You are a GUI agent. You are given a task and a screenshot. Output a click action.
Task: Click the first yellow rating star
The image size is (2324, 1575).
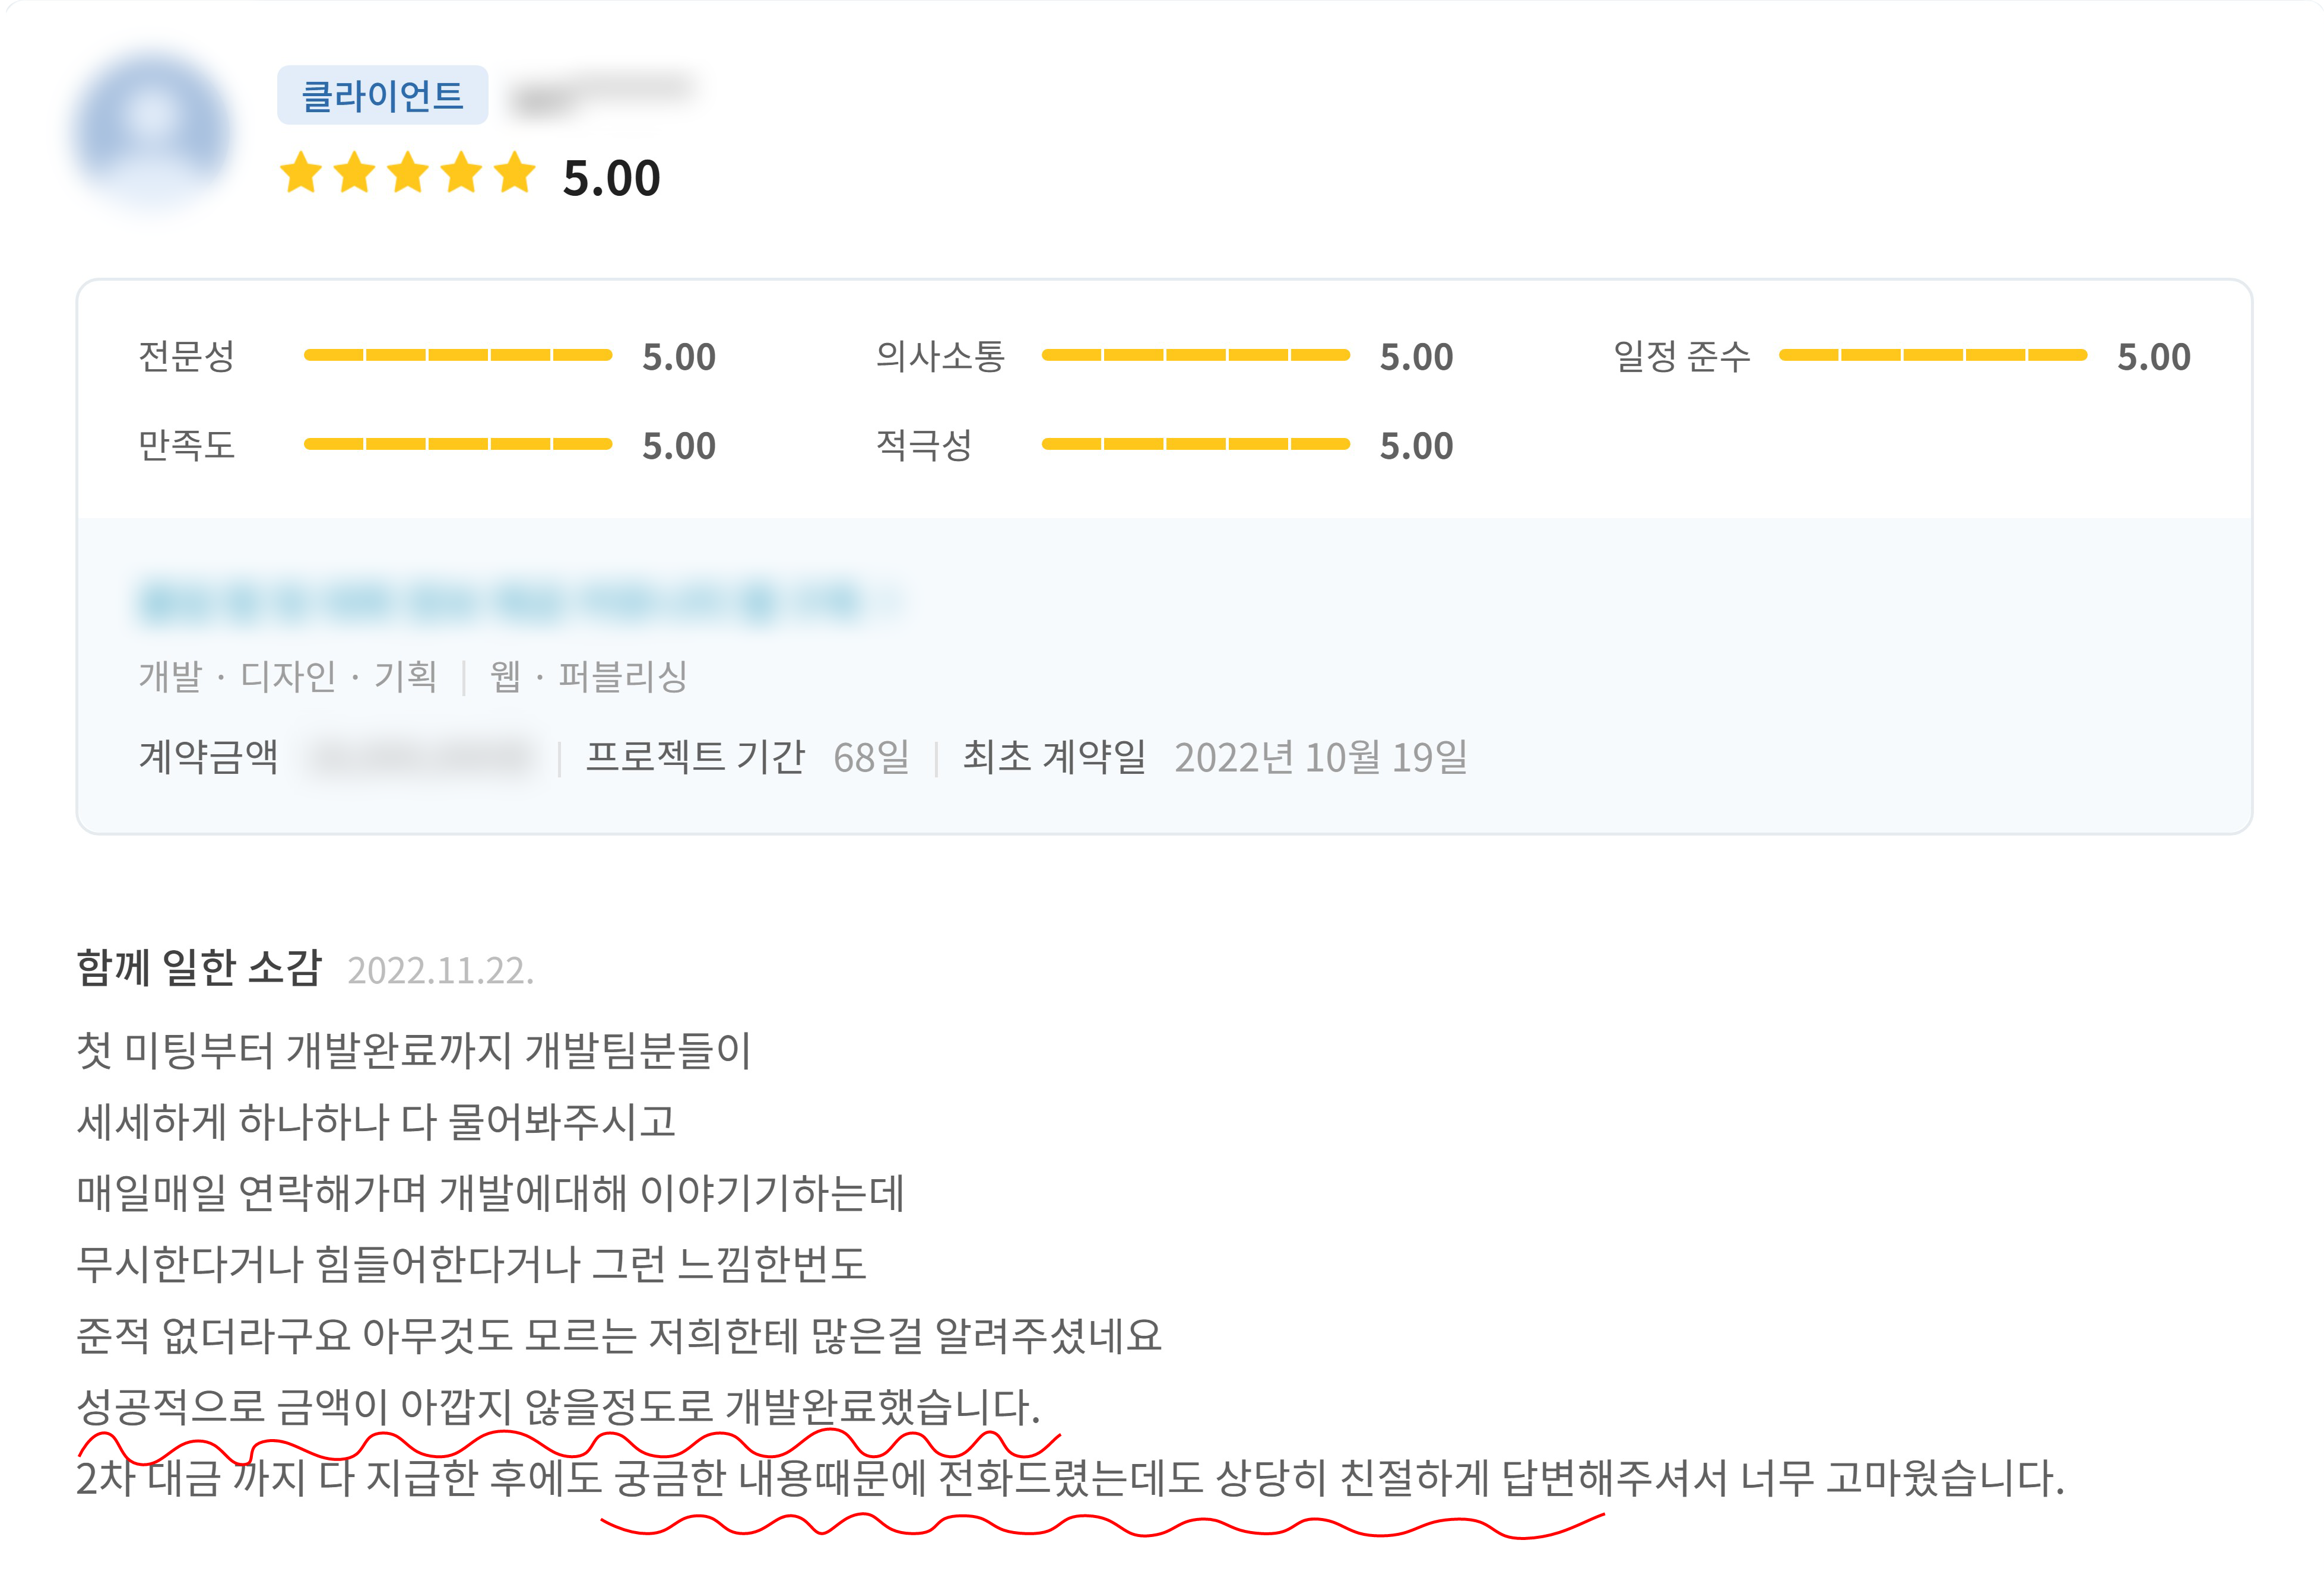(300, 173)
